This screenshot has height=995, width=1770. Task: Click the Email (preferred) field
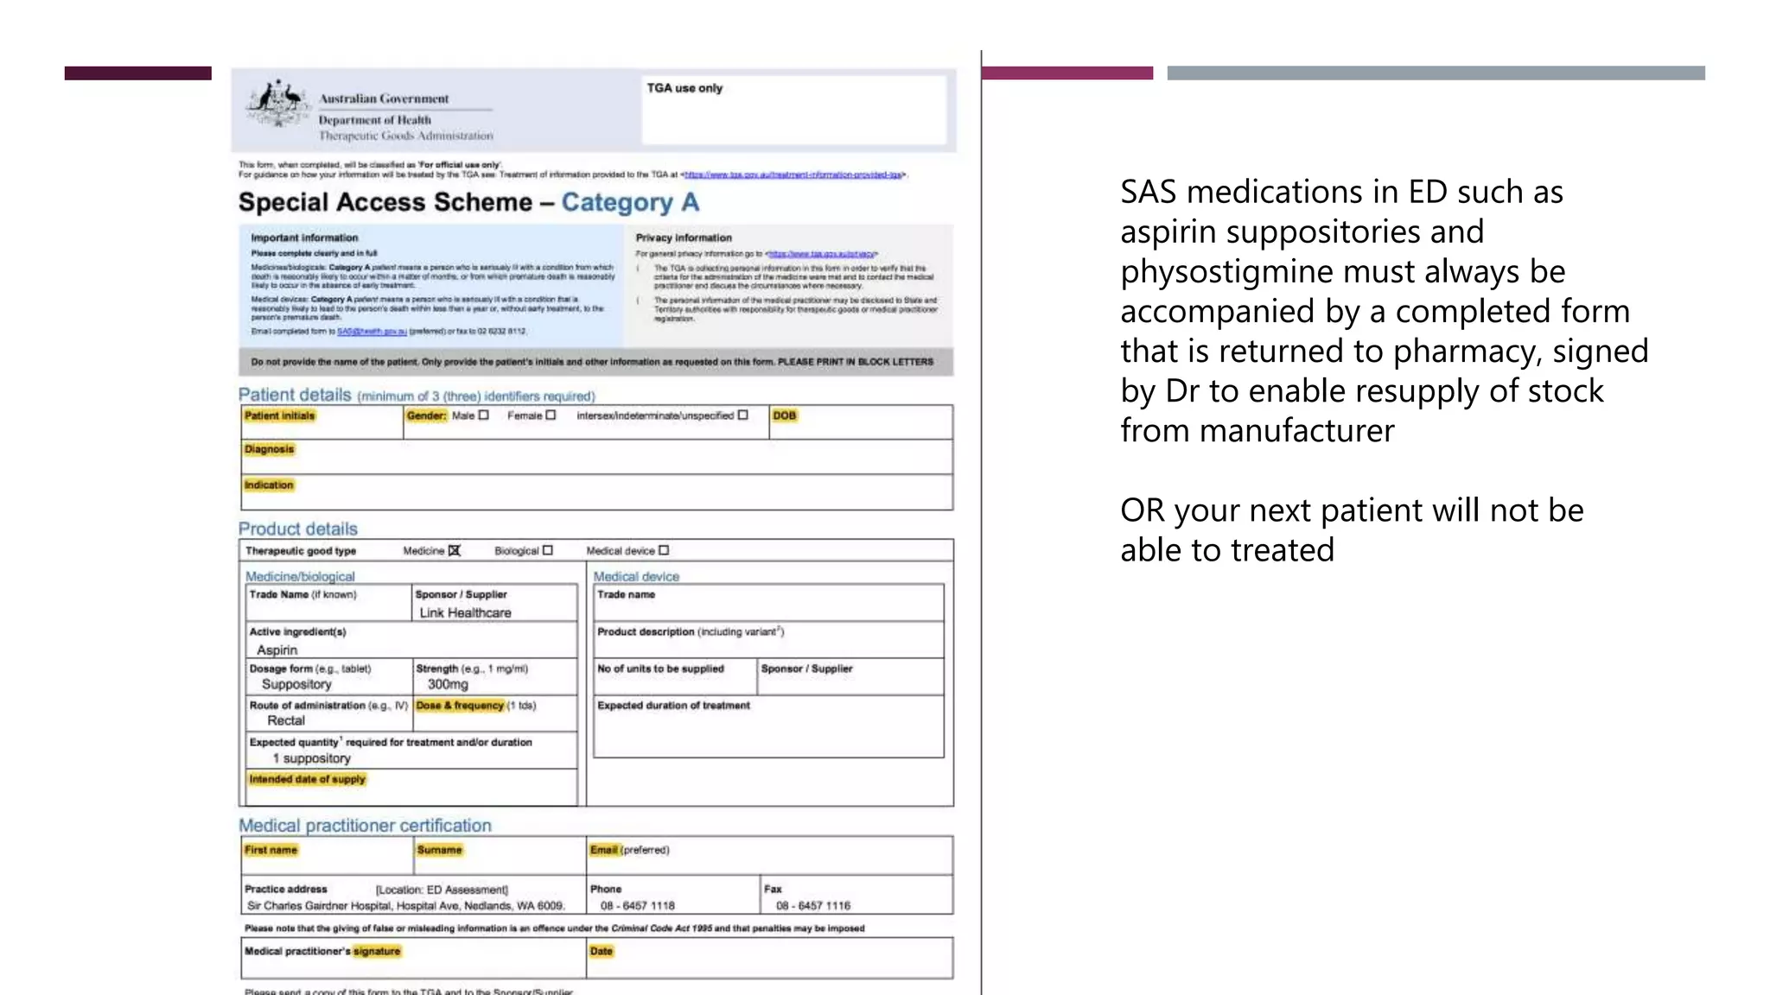(x=769, y=856)
